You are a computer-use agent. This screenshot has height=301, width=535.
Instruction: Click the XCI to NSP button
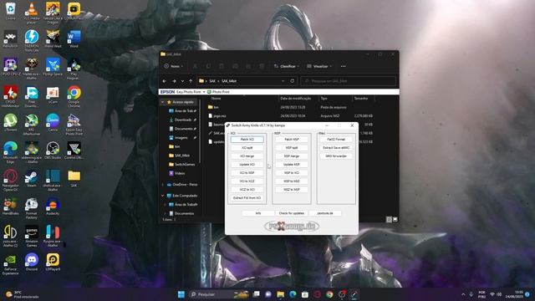tap(247, 173)
